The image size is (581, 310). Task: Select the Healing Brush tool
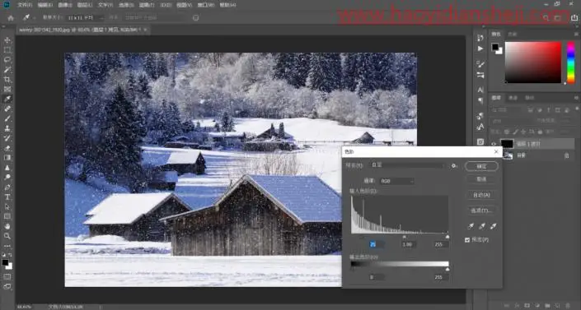(x=7, y=109)
